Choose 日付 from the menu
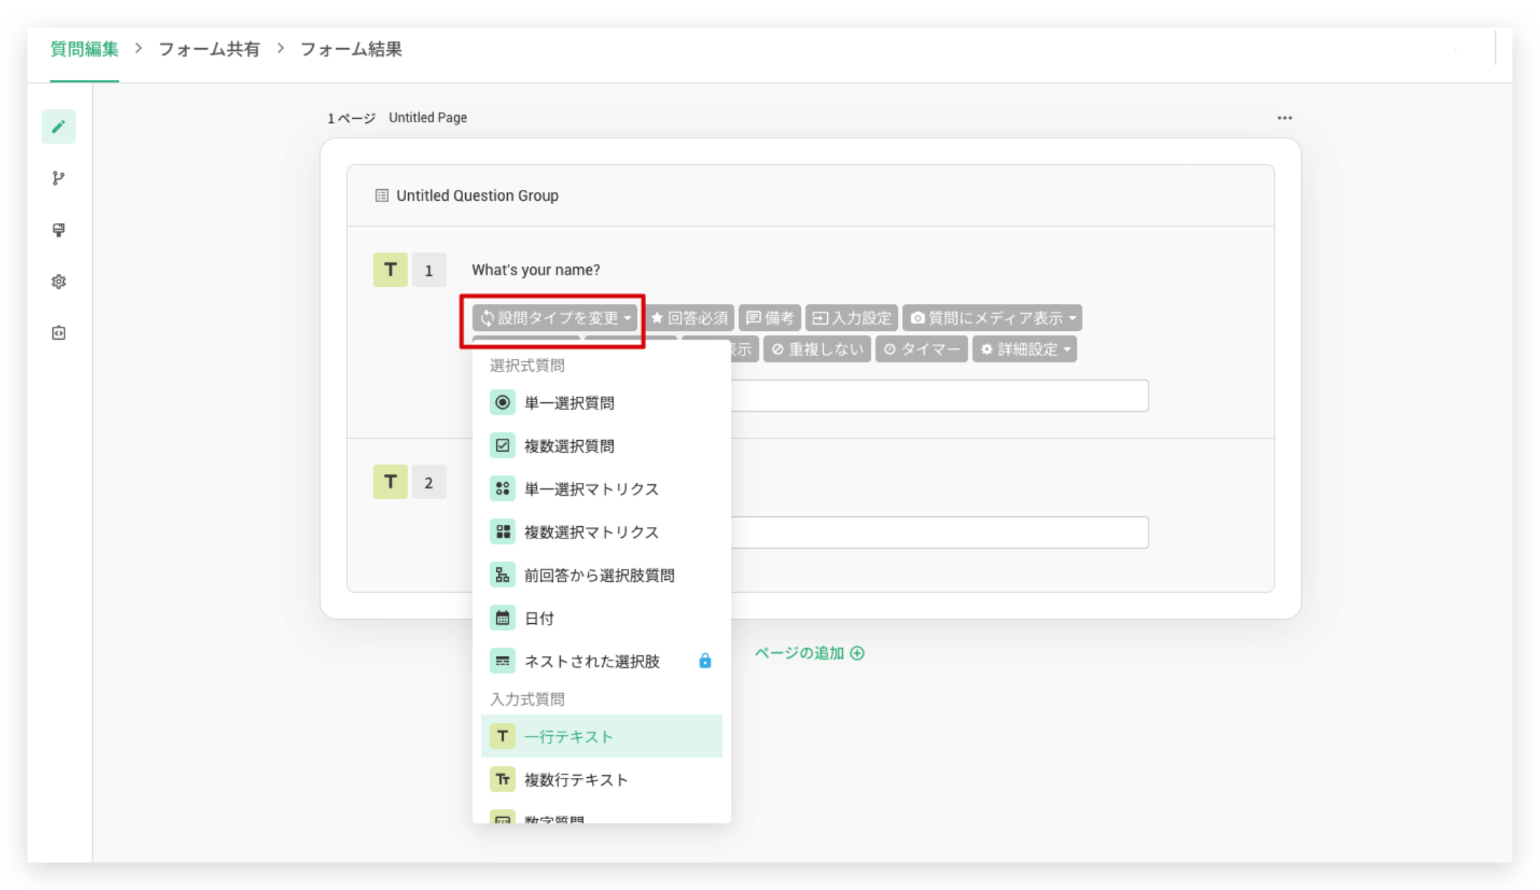The height and width of the screenshot is (890, 1540). tap(601, 618)
